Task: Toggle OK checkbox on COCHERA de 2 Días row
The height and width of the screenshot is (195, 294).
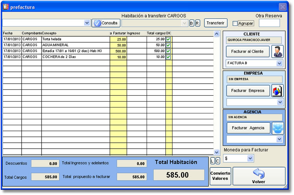Action: 169,57
